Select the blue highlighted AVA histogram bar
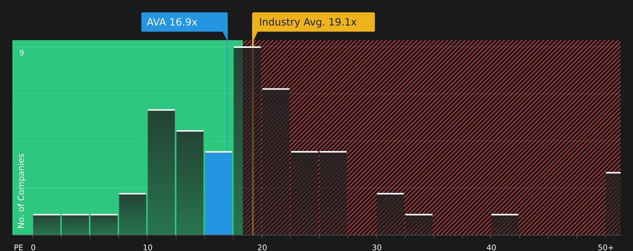 tap(218, 193)
